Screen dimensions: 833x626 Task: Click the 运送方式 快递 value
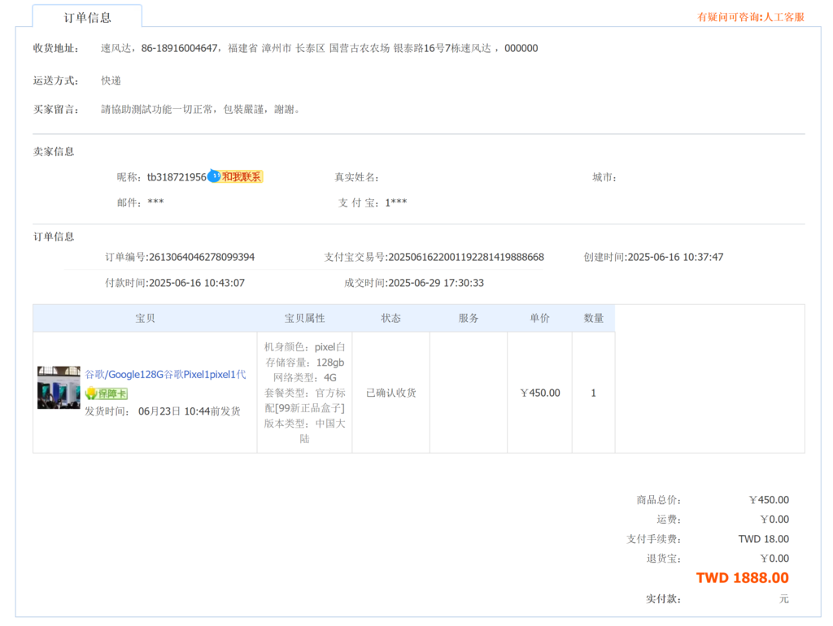point(111,80)
